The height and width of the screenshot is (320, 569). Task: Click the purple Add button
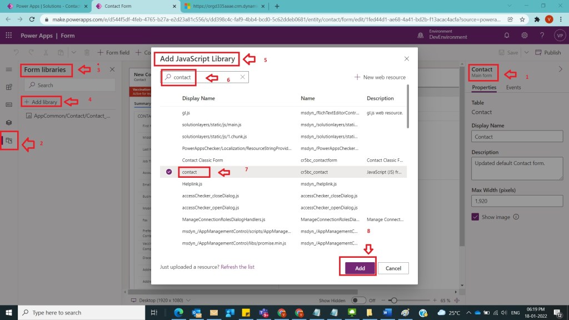(x=360, y=268)
